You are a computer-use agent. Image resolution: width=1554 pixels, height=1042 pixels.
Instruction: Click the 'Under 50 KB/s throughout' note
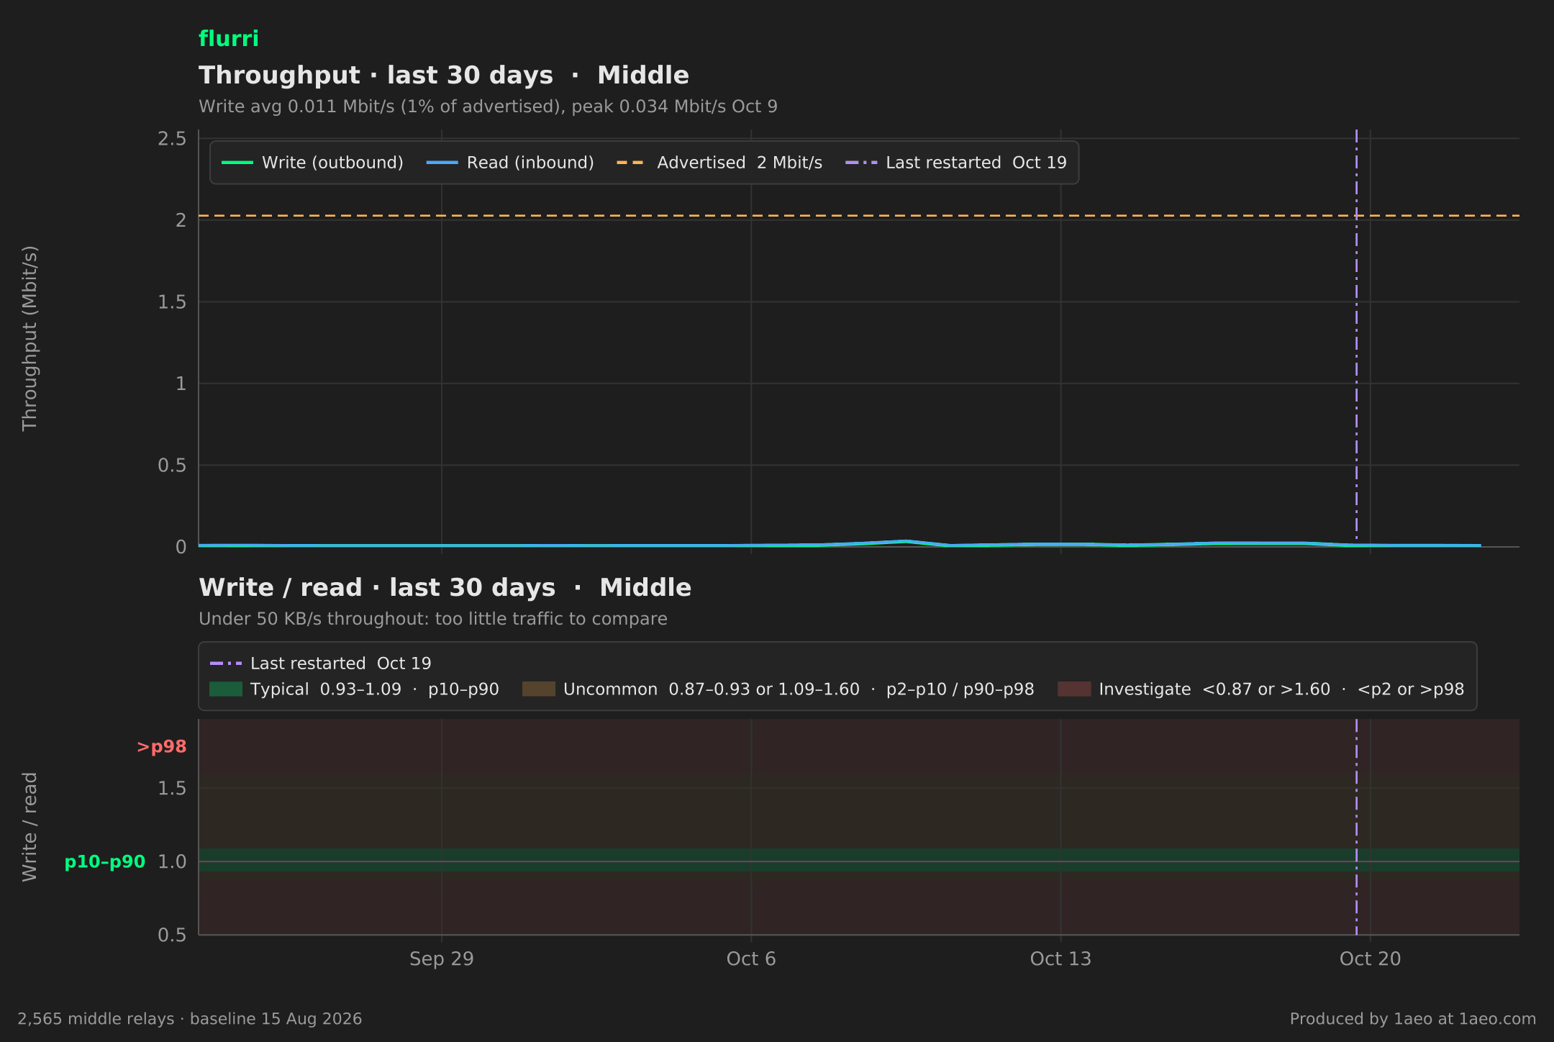click(433, 619)
